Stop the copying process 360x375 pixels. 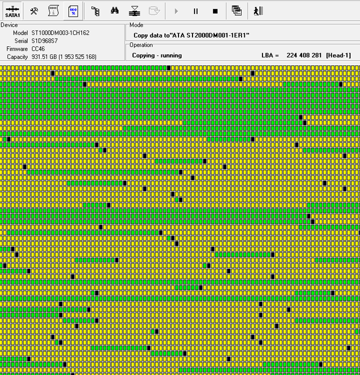pyautogui.click(x=215, y=11)
